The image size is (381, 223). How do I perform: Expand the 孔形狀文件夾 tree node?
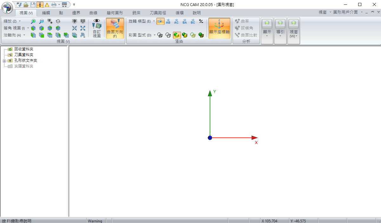4,61
